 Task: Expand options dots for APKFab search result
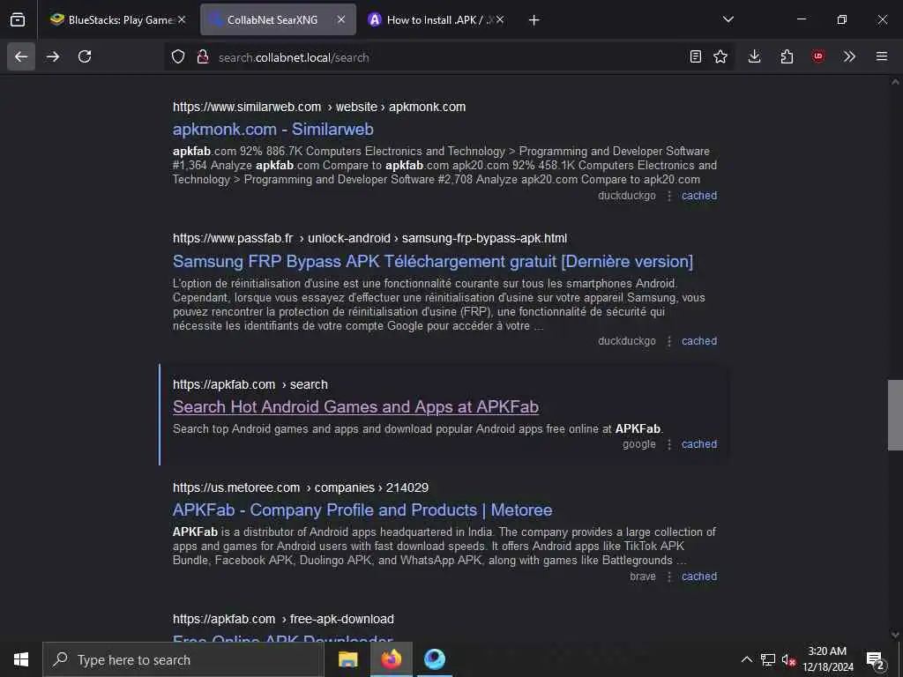tap(668, 444)
